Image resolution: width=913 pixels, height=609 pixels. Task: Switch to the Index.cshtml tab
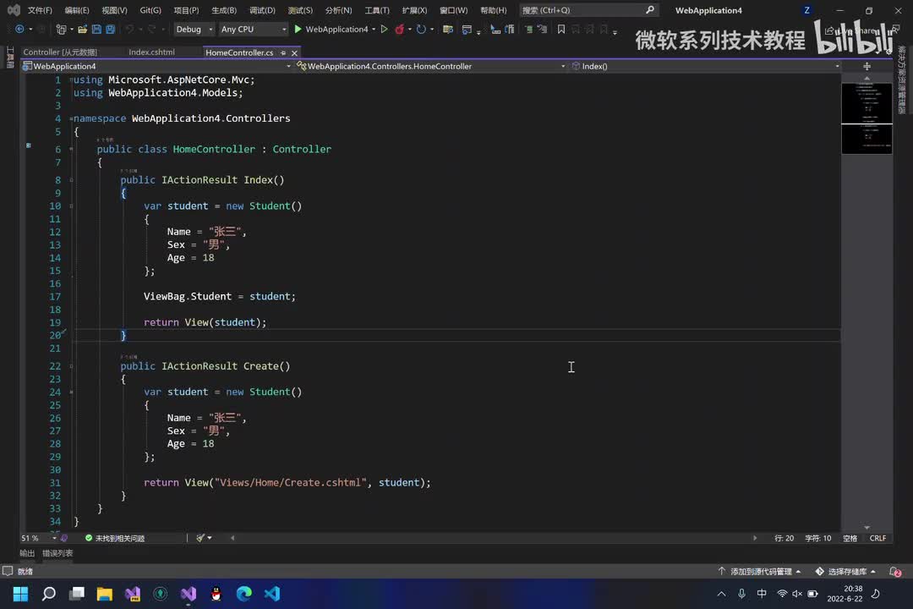(151, 52)
